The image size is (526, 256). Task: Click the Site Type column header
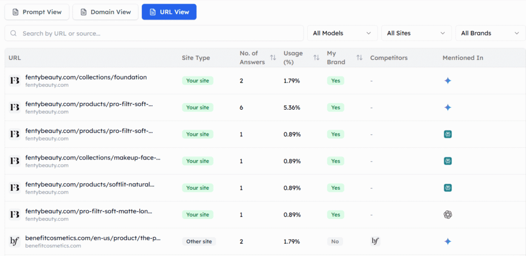click(196, 57)
